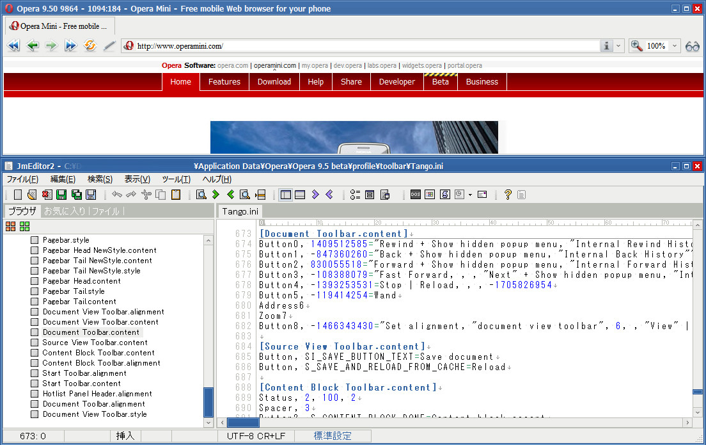The width and height of the screenshot is (706, 445).
Task: Click the scissors cut icon
Action: (146, 194)
